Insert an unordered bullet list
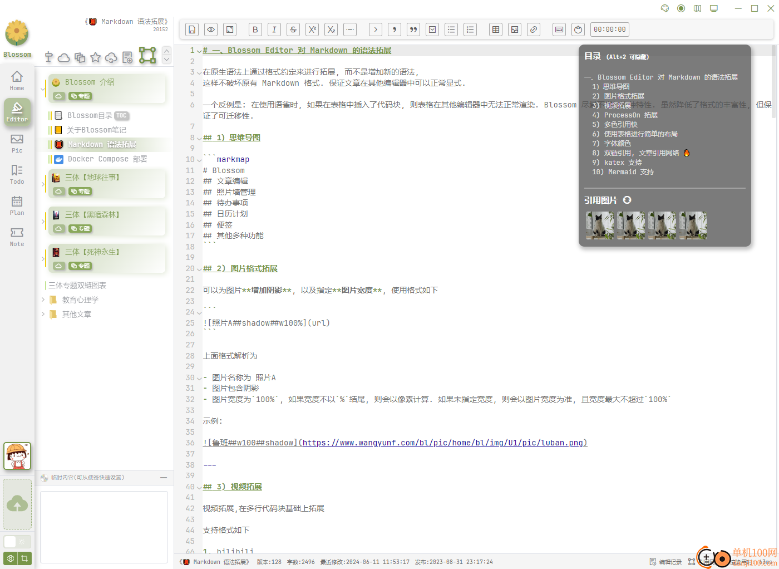Screen dimensions: 779x569 click(451, 30)
